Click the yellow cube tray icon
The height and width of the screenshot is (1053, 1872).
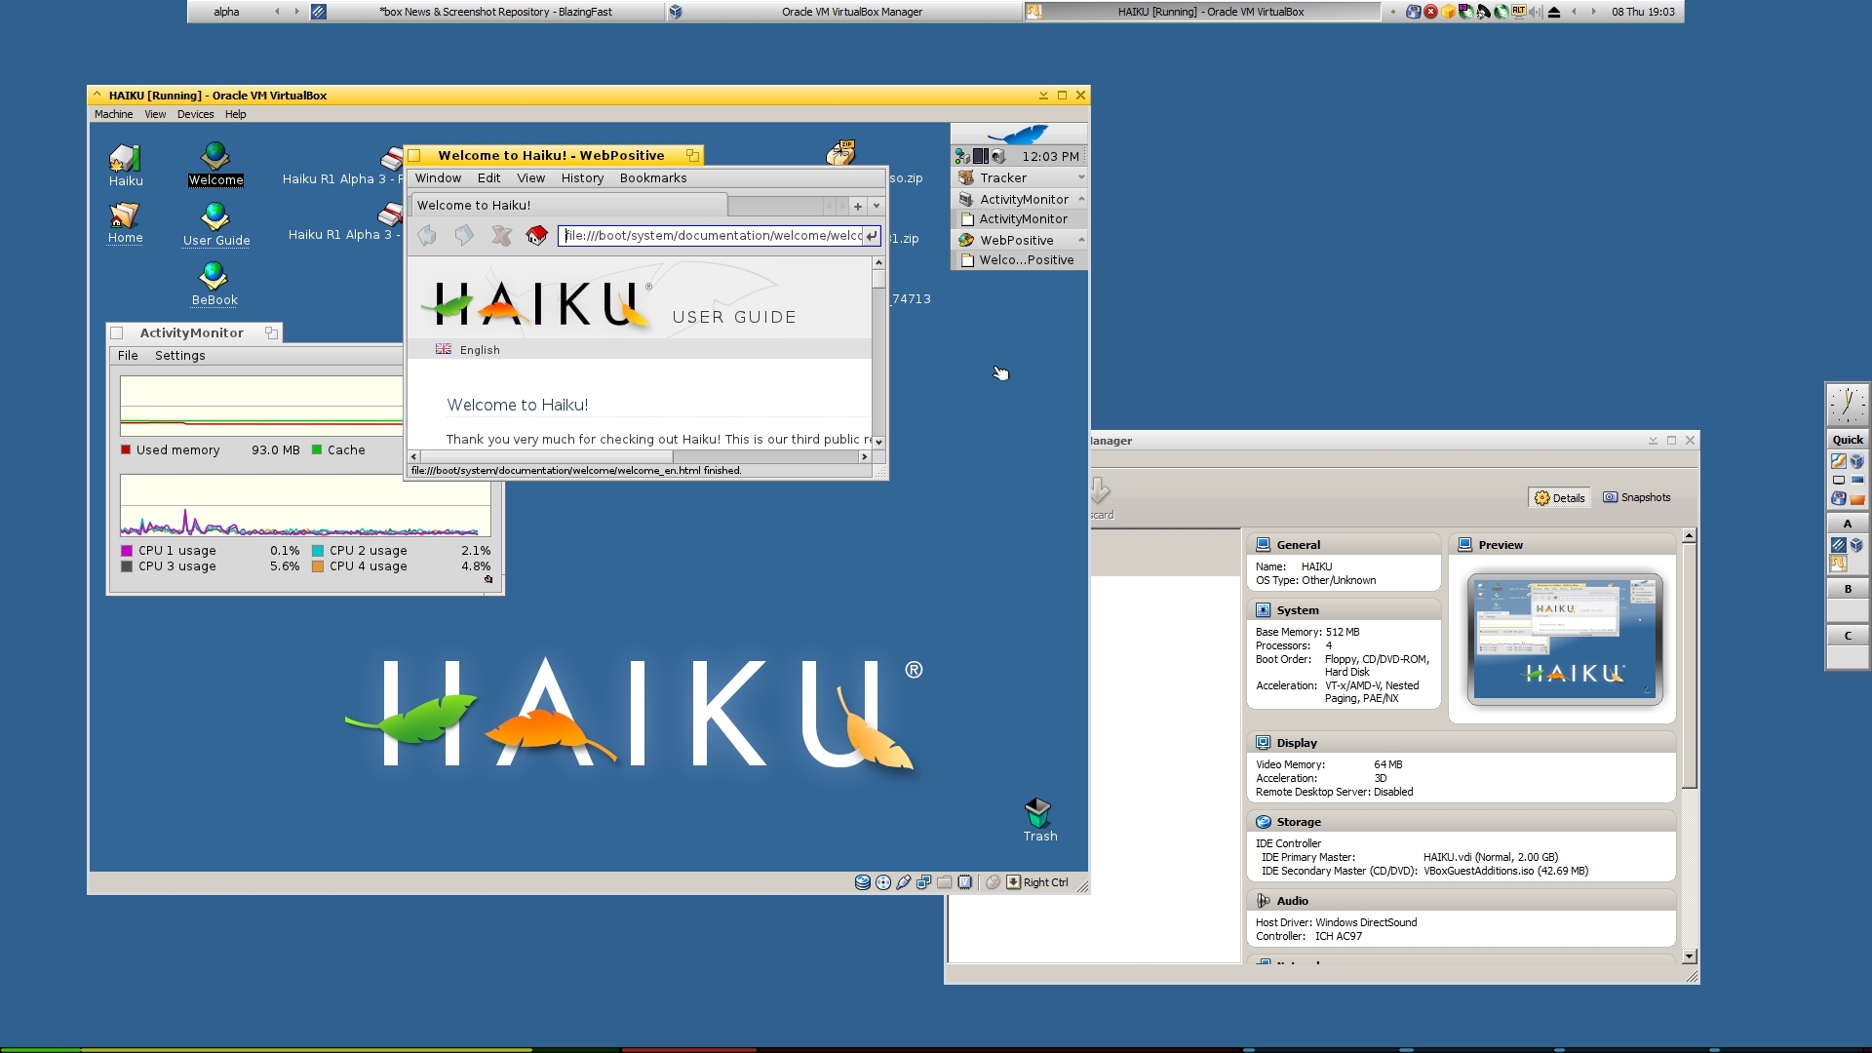click(x=1448, y=12)
